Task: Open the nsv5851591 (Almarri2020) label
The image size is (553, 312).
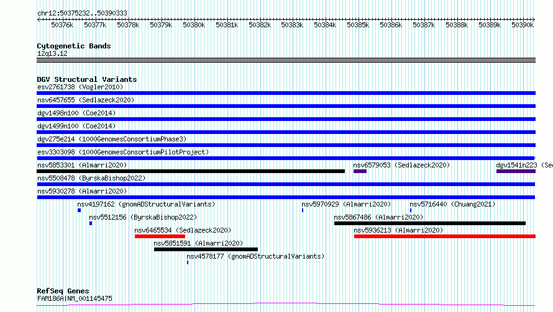Action: 198,243
